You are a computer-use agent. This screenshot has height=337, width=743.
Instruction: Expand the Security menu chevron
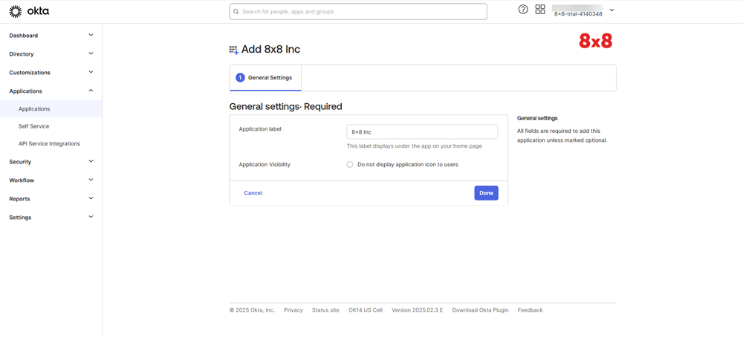point(91,161)
